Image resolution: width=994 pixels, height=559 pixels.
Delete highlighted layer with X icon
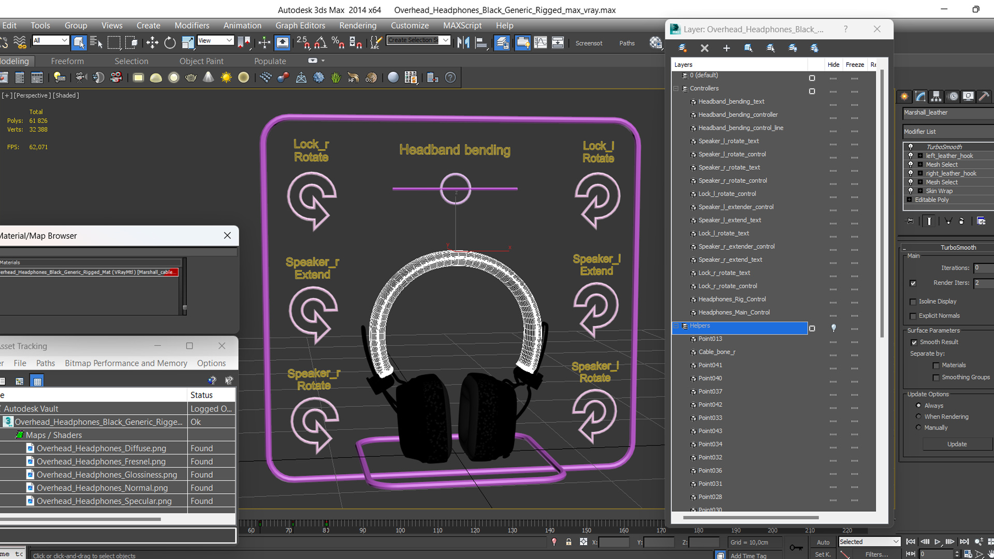click(x=705, y=48)
